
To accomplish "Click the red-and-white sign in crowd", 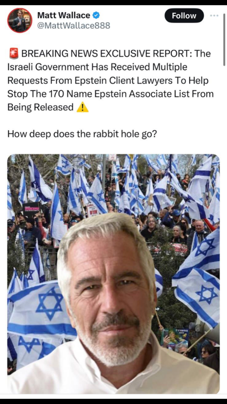I will (92, 210).
